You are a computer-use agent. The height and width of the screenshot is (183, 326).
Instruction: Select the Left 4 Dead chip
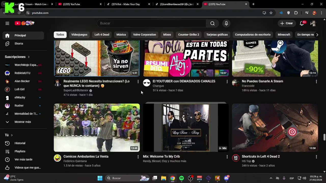[102, 35]
